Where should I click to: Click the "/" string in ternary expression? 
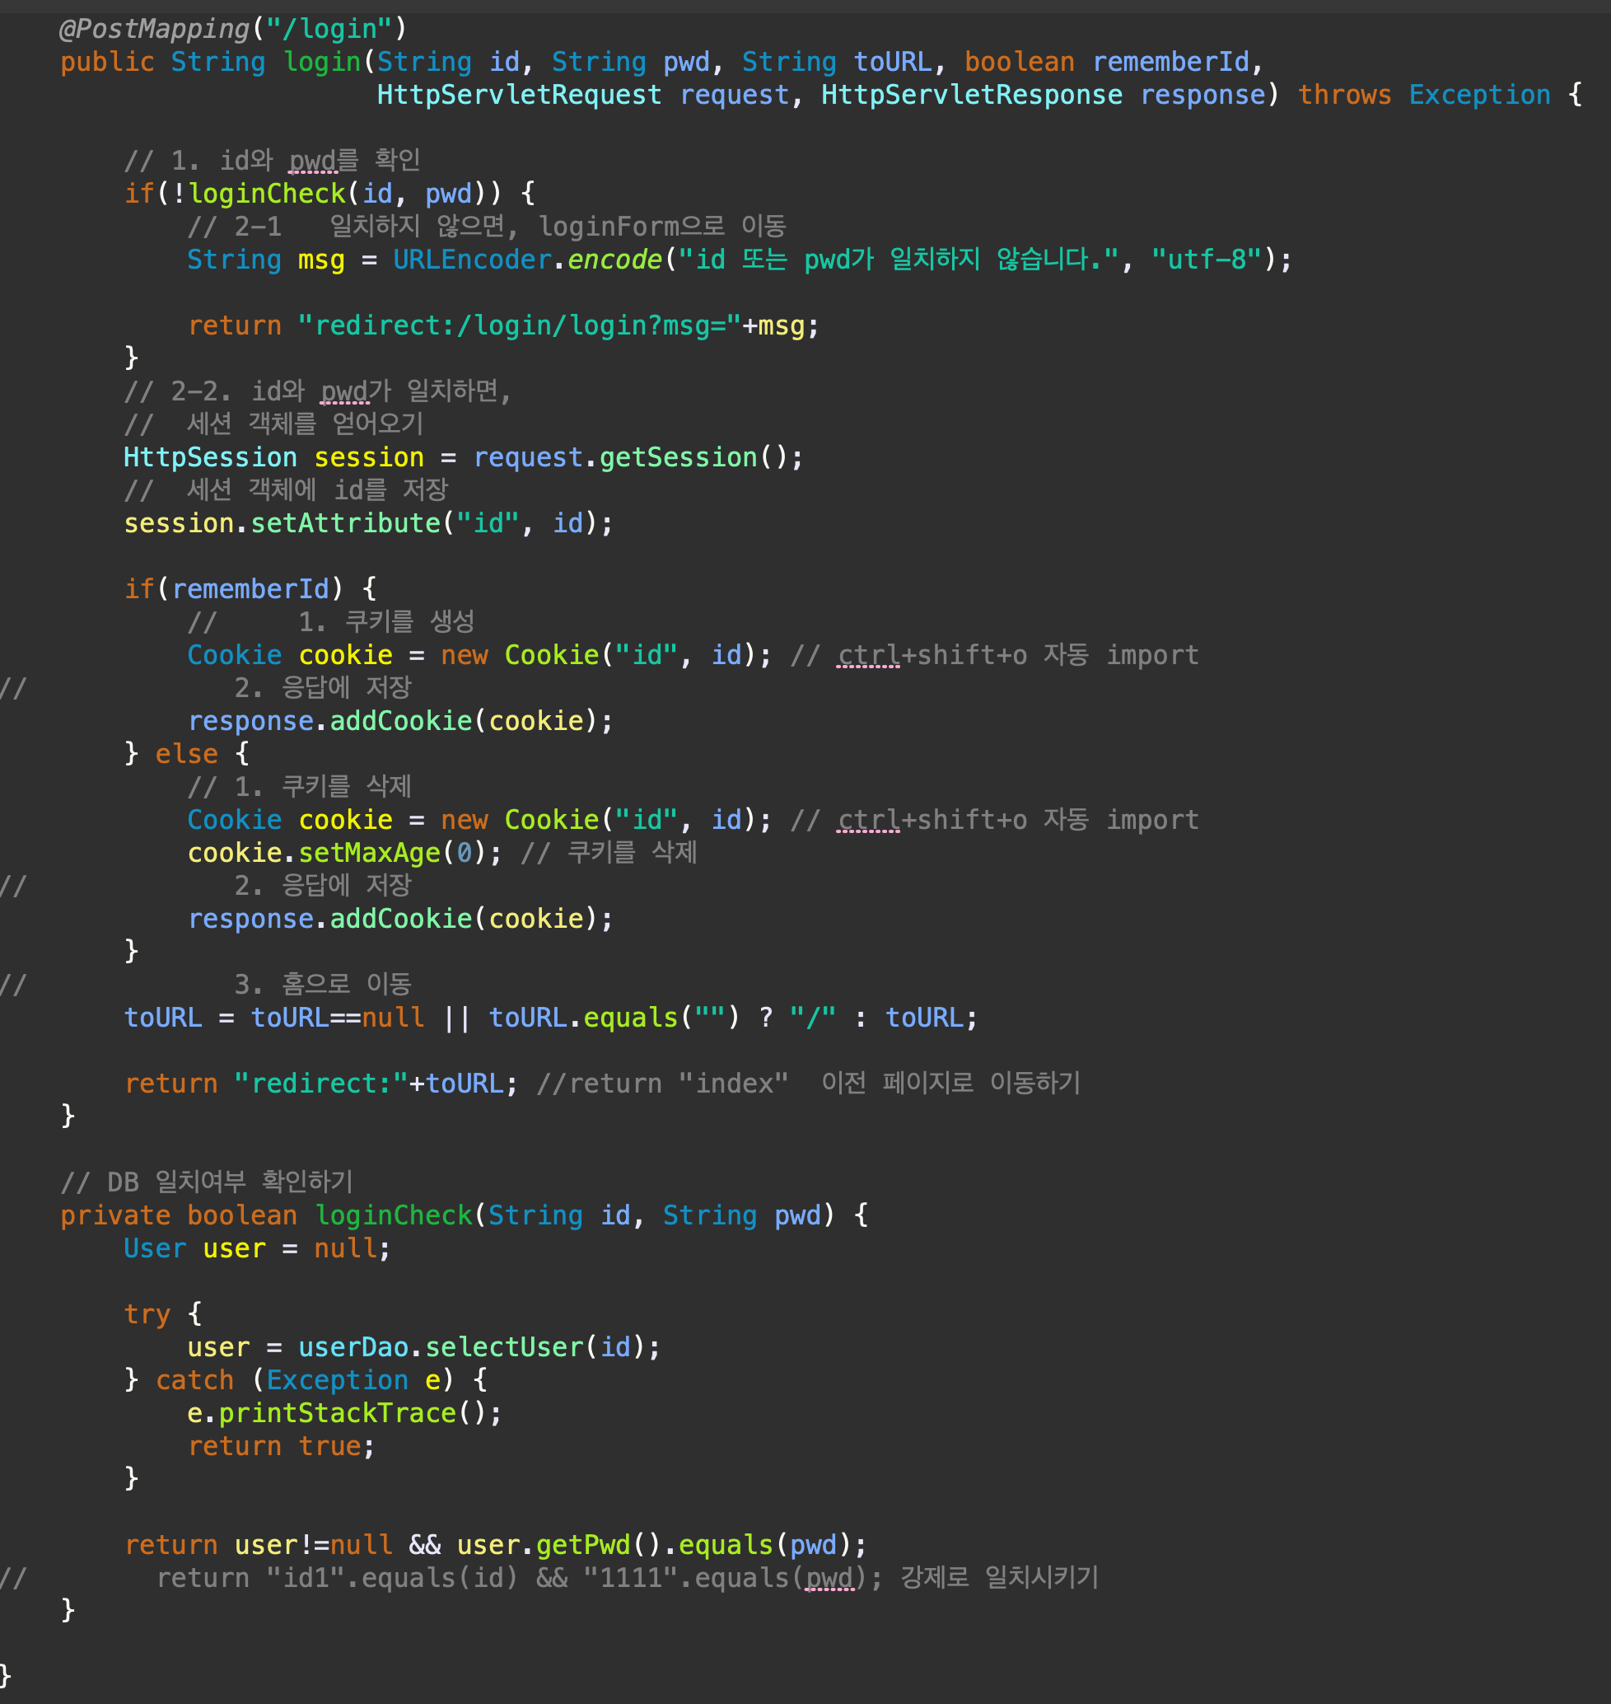(811, 1018)
